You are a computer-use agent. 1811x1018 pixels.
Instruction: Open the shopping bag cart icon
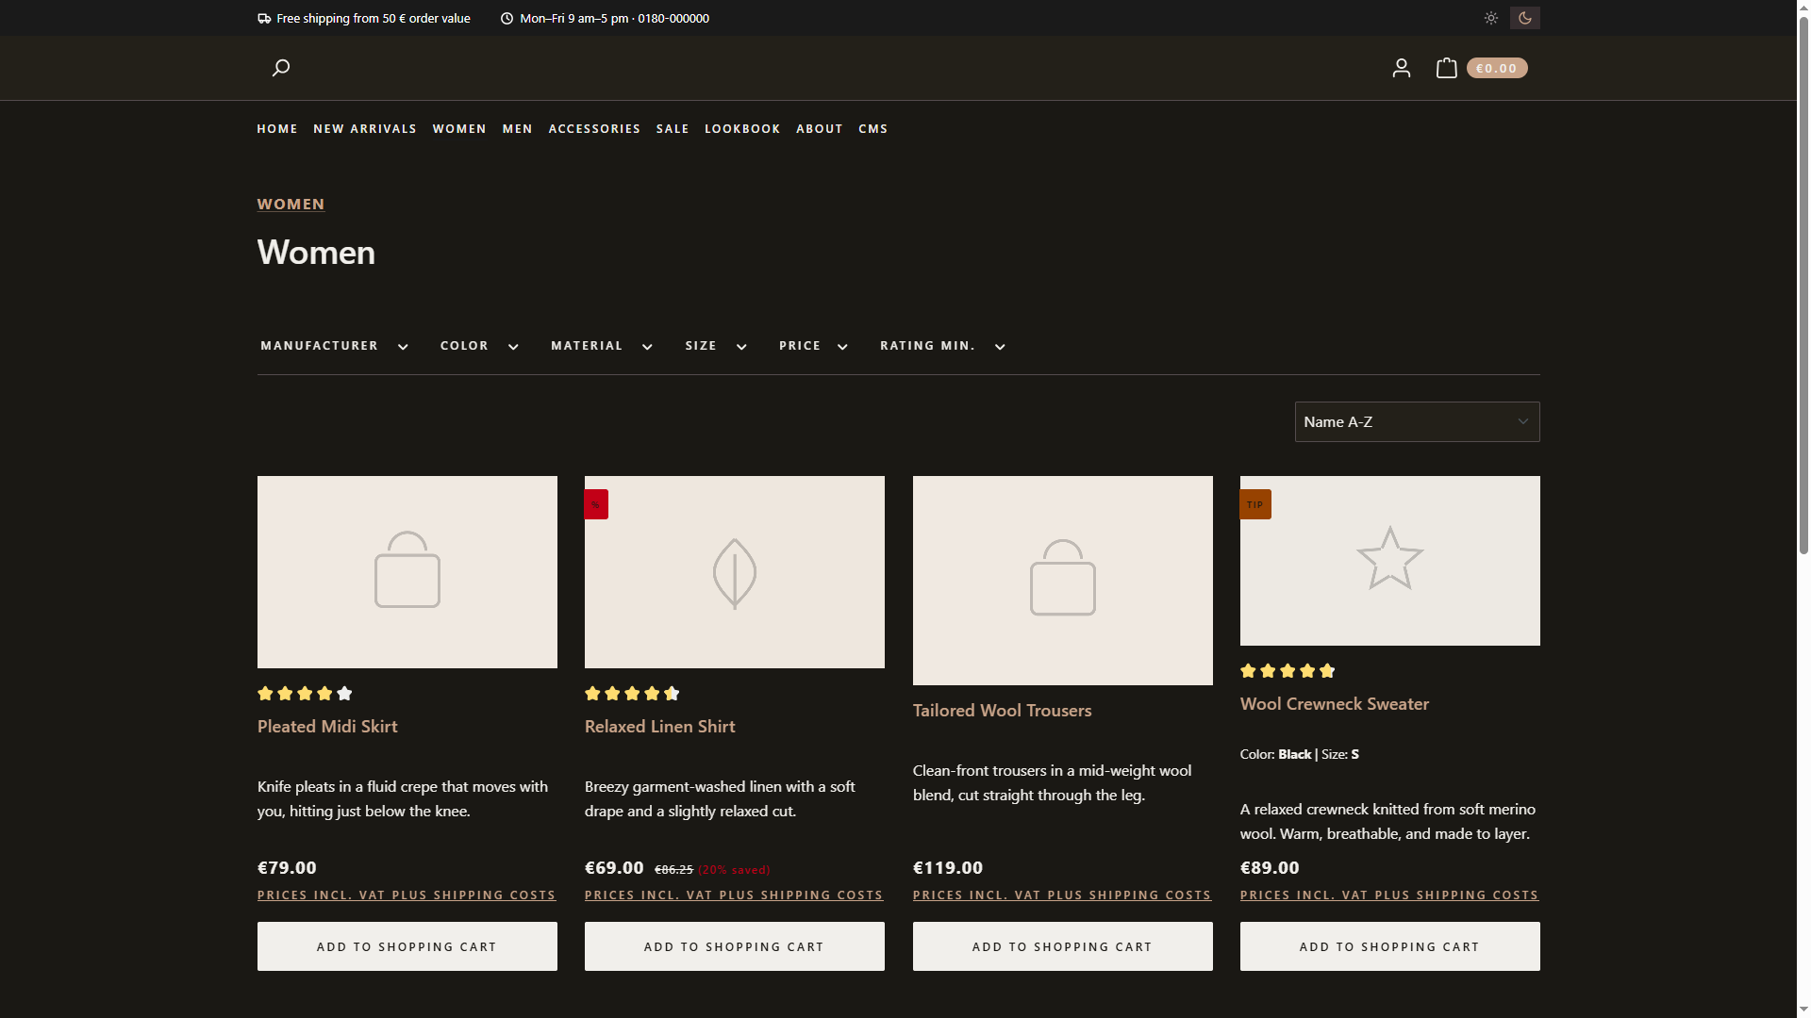coord(1447,68)
